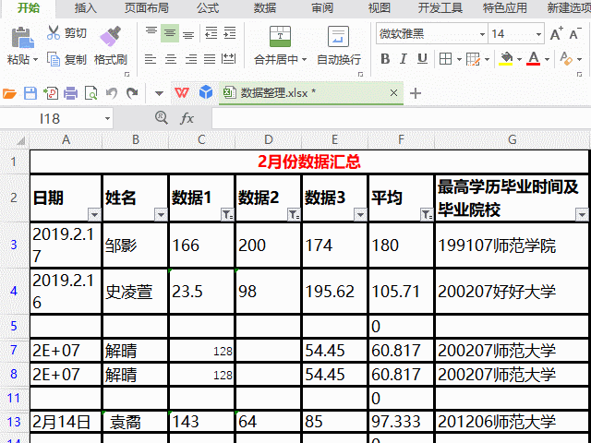Click Merge and Center (合并居中) icon

[280, 36]
